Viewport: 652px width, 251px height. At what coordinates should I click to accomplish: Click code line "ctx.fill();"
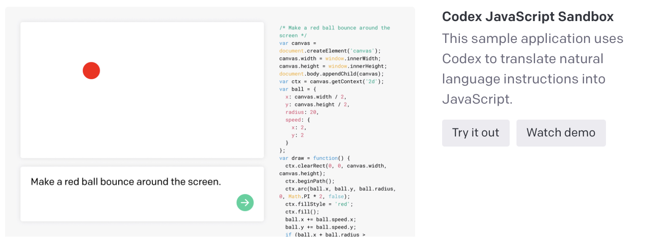pyautogui.click(x=302, y=211)
